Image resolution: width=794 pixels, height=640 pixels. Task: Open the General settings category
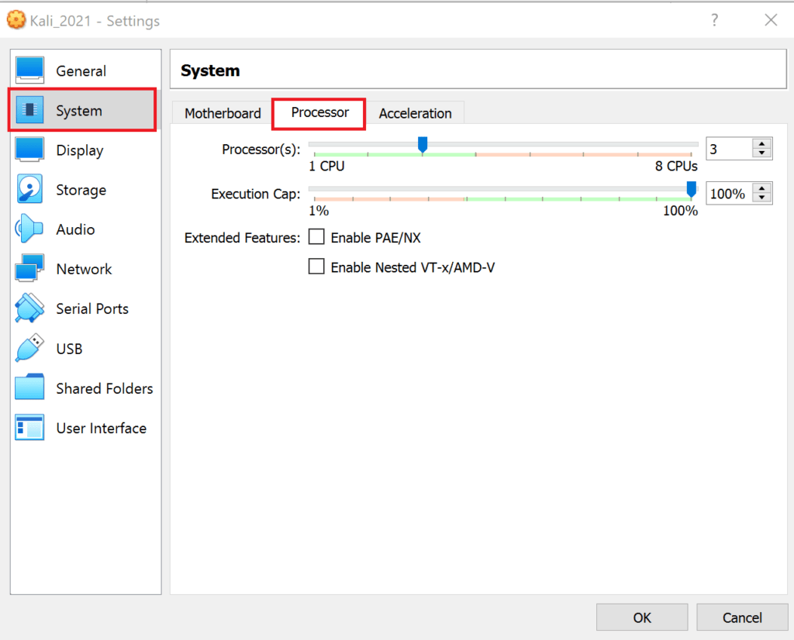[x=81, y=71]
